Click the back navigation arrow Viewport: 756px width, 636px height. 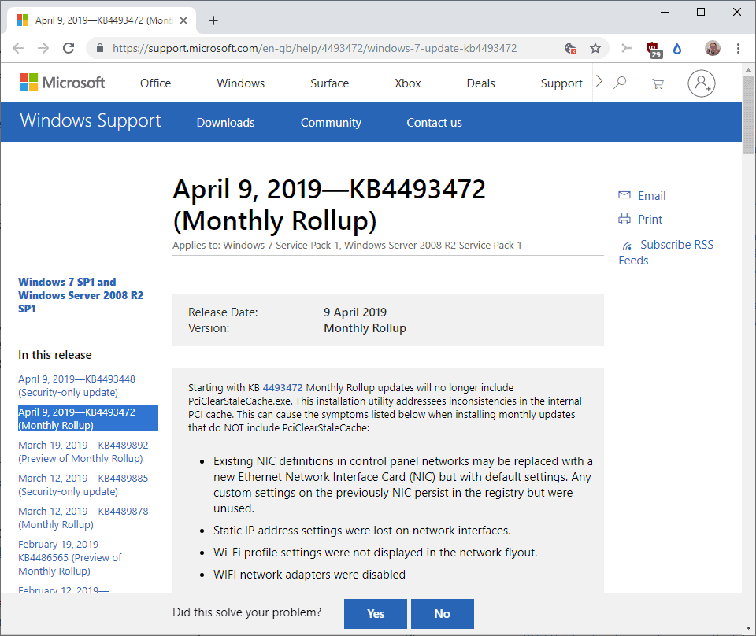pos(17,48)
